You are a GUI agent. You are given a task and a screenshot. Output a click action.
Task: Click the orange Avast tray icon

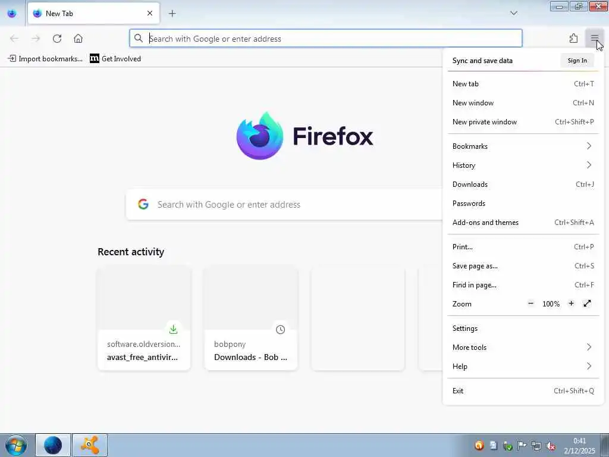(479, 445)
